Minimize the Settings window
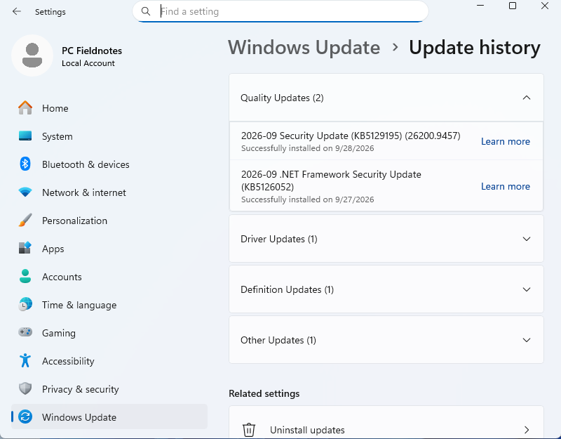The width and height of the screenshot is (561, 439). (x=480, y=6)
